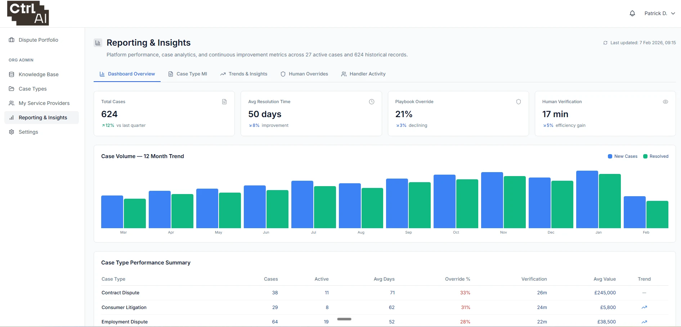Click the Contract Dispute flat trend dash

click(x=644, y=293)
